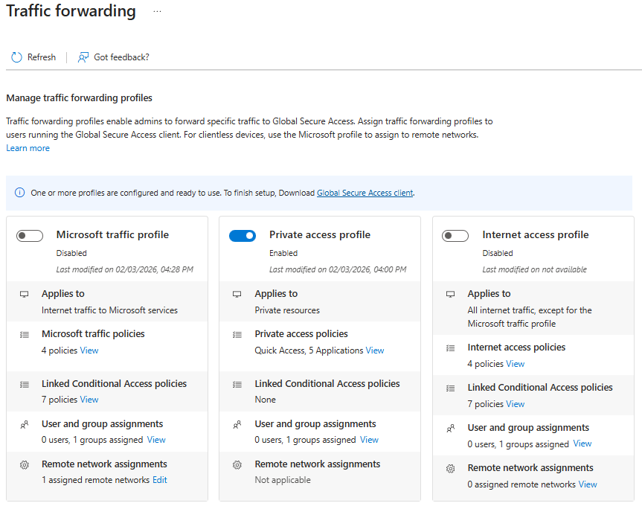Image resolution: width=642 pixels, height=509 pixels.
Task: Click the Manage traffic forwarding profiles heading
Action: point(79,98)
